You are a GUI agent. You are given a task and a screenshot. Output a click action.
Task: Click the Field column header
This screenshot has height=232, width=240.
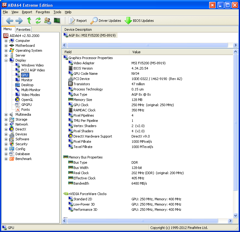coord(96,52)
